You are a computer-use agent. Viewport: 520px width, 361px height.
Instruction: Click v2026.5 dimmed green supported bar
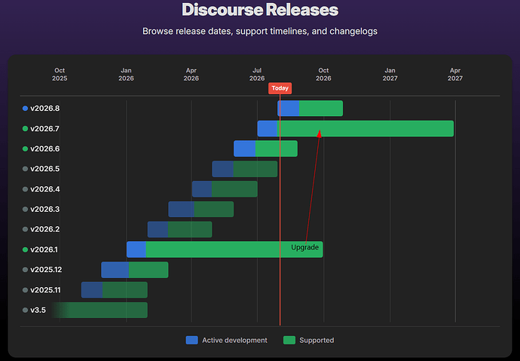pyautogui.click(x=255, y=169)
